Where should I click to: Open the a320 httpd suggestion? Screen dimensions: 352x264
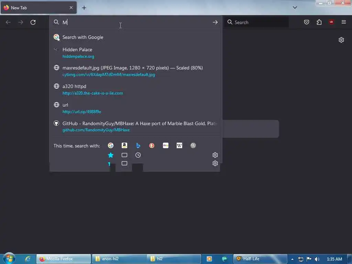point(135,90)
